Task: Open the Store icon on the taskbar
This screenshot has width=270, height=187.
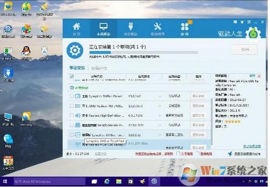Action: tap(130, 181)
